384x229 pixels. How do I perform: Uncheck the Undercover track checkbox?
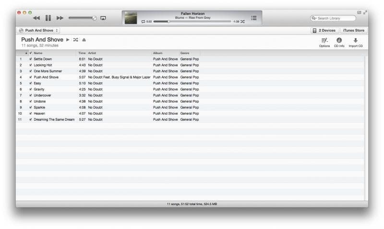31,95
